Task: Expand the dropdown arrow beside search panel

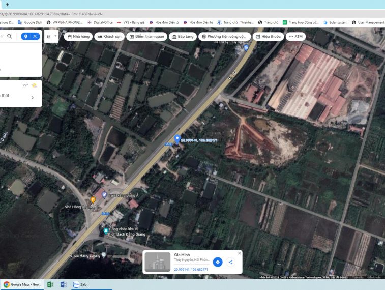Action: click(55, 36)
